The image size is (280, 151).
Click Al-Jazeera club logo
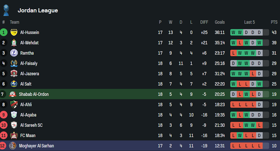pyautogui.click(x=14, y=74)
